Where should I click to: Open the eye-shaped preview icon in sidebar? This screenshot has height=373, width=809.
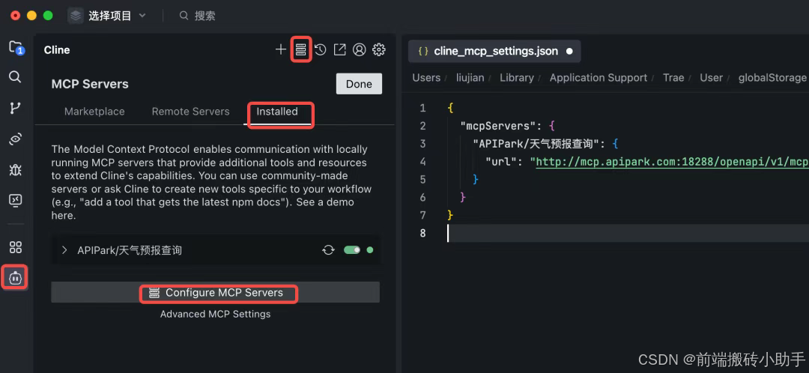pyautogui.click(x=16, y=139)
